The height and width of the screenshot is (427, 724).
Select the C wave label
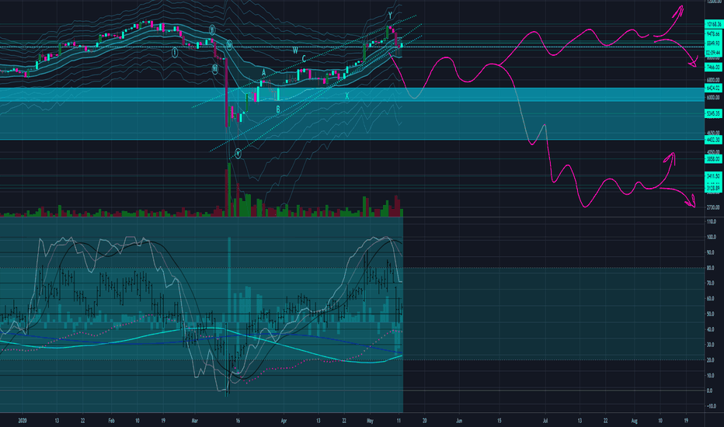click(304, 59)
